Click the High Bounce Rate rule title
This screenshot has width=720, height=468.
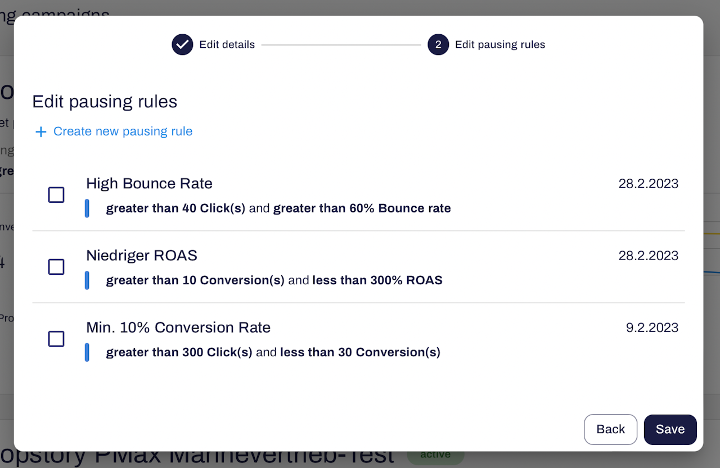point(149,184)
